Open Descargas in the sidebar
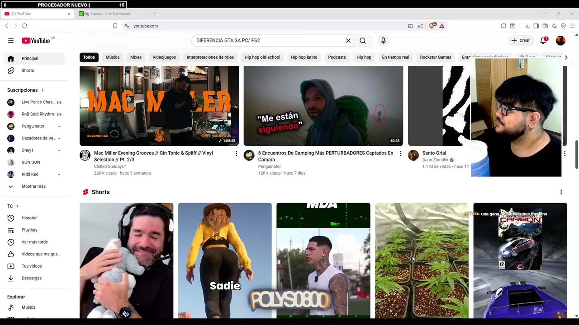 [35, 278]
